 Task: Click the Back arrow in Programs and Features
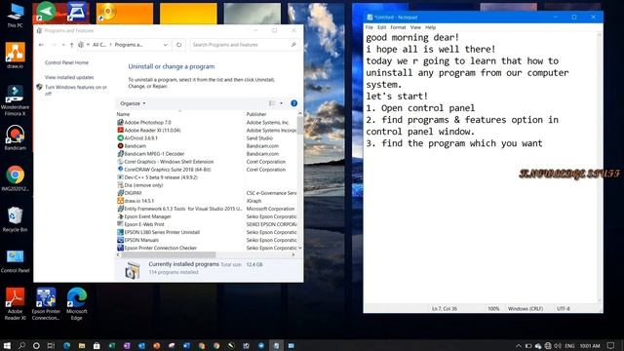(41, 45)
